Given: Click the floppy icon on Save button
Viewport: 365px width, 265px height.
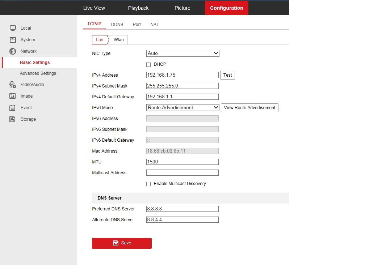Looking at the screenshot, I should [116, 243].
